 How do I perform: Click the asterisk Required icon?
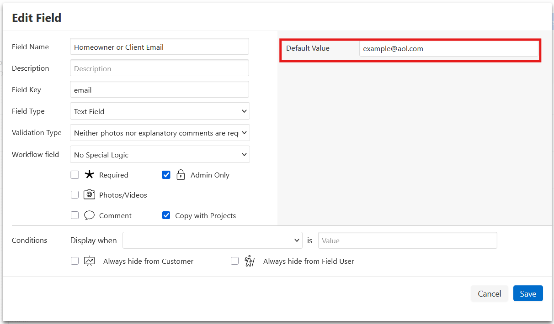coord(89,175)
